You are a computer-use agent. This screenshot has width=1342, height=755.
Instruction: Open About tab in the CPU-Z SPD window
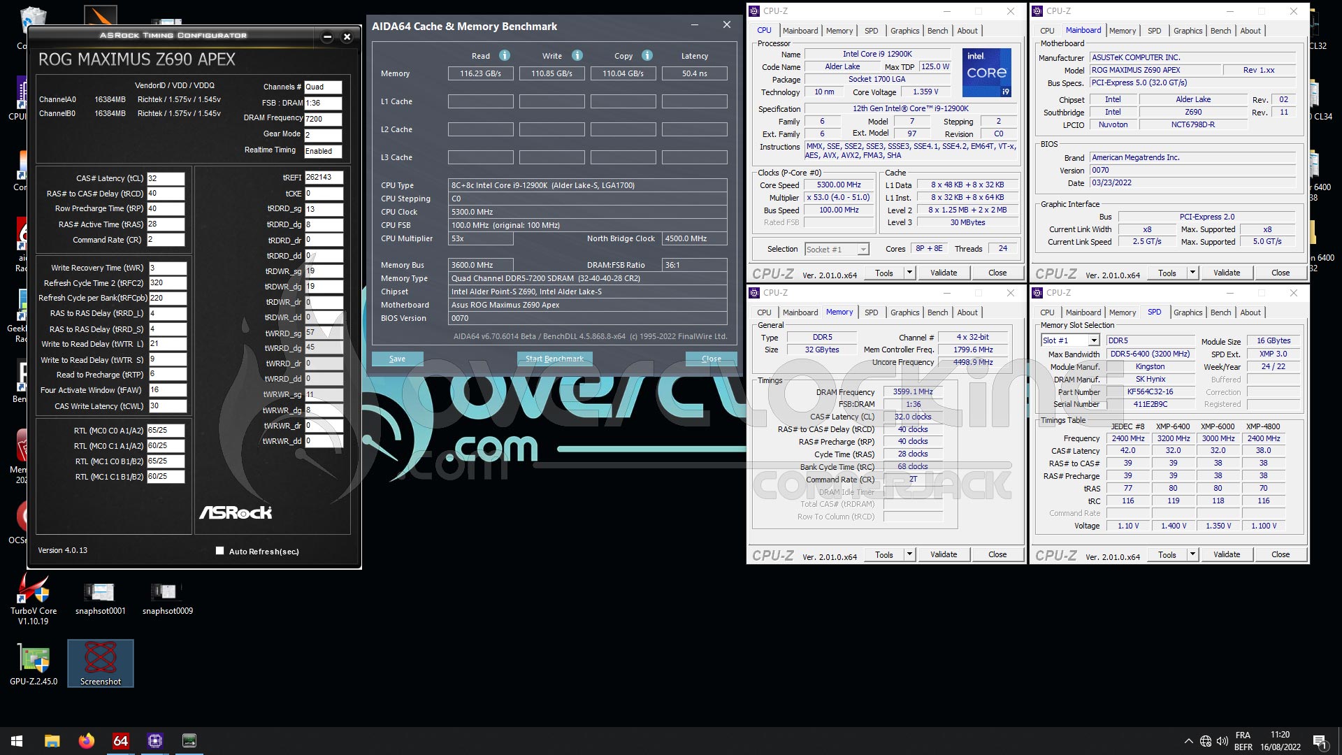pos(1250,312)
